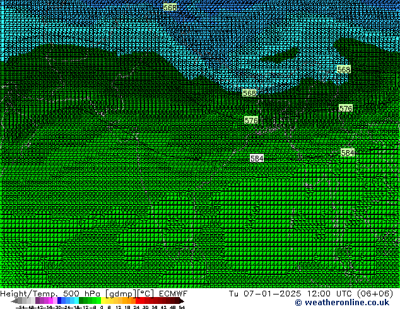Click the 'ECMWF' model name
This screenshot has height=309, width=400.
[173, 293]
